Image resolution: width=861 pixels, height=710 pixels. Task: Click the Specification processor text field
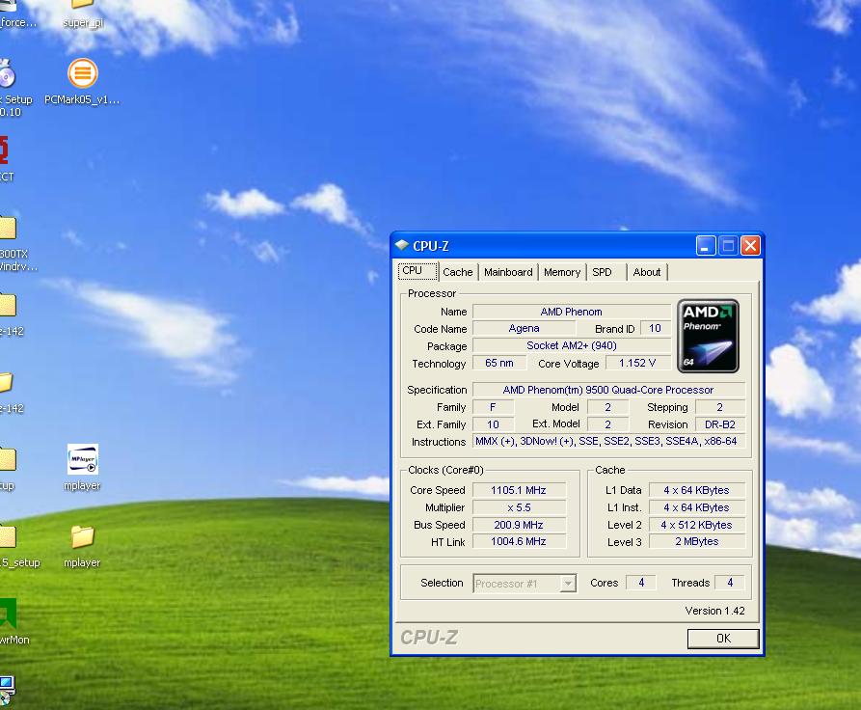click(608, 390)
